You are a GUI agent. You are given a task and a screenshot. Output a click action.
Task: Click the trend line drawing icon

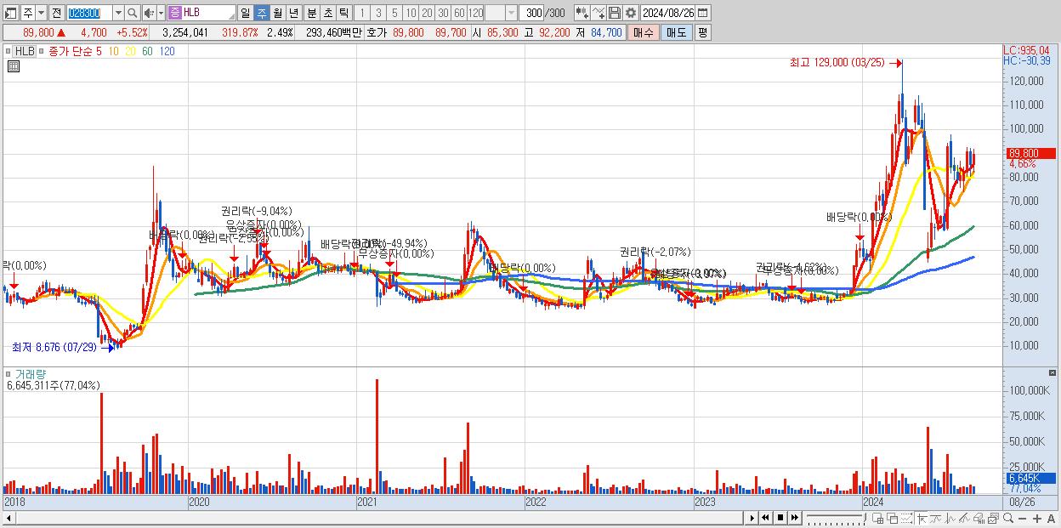936,519
